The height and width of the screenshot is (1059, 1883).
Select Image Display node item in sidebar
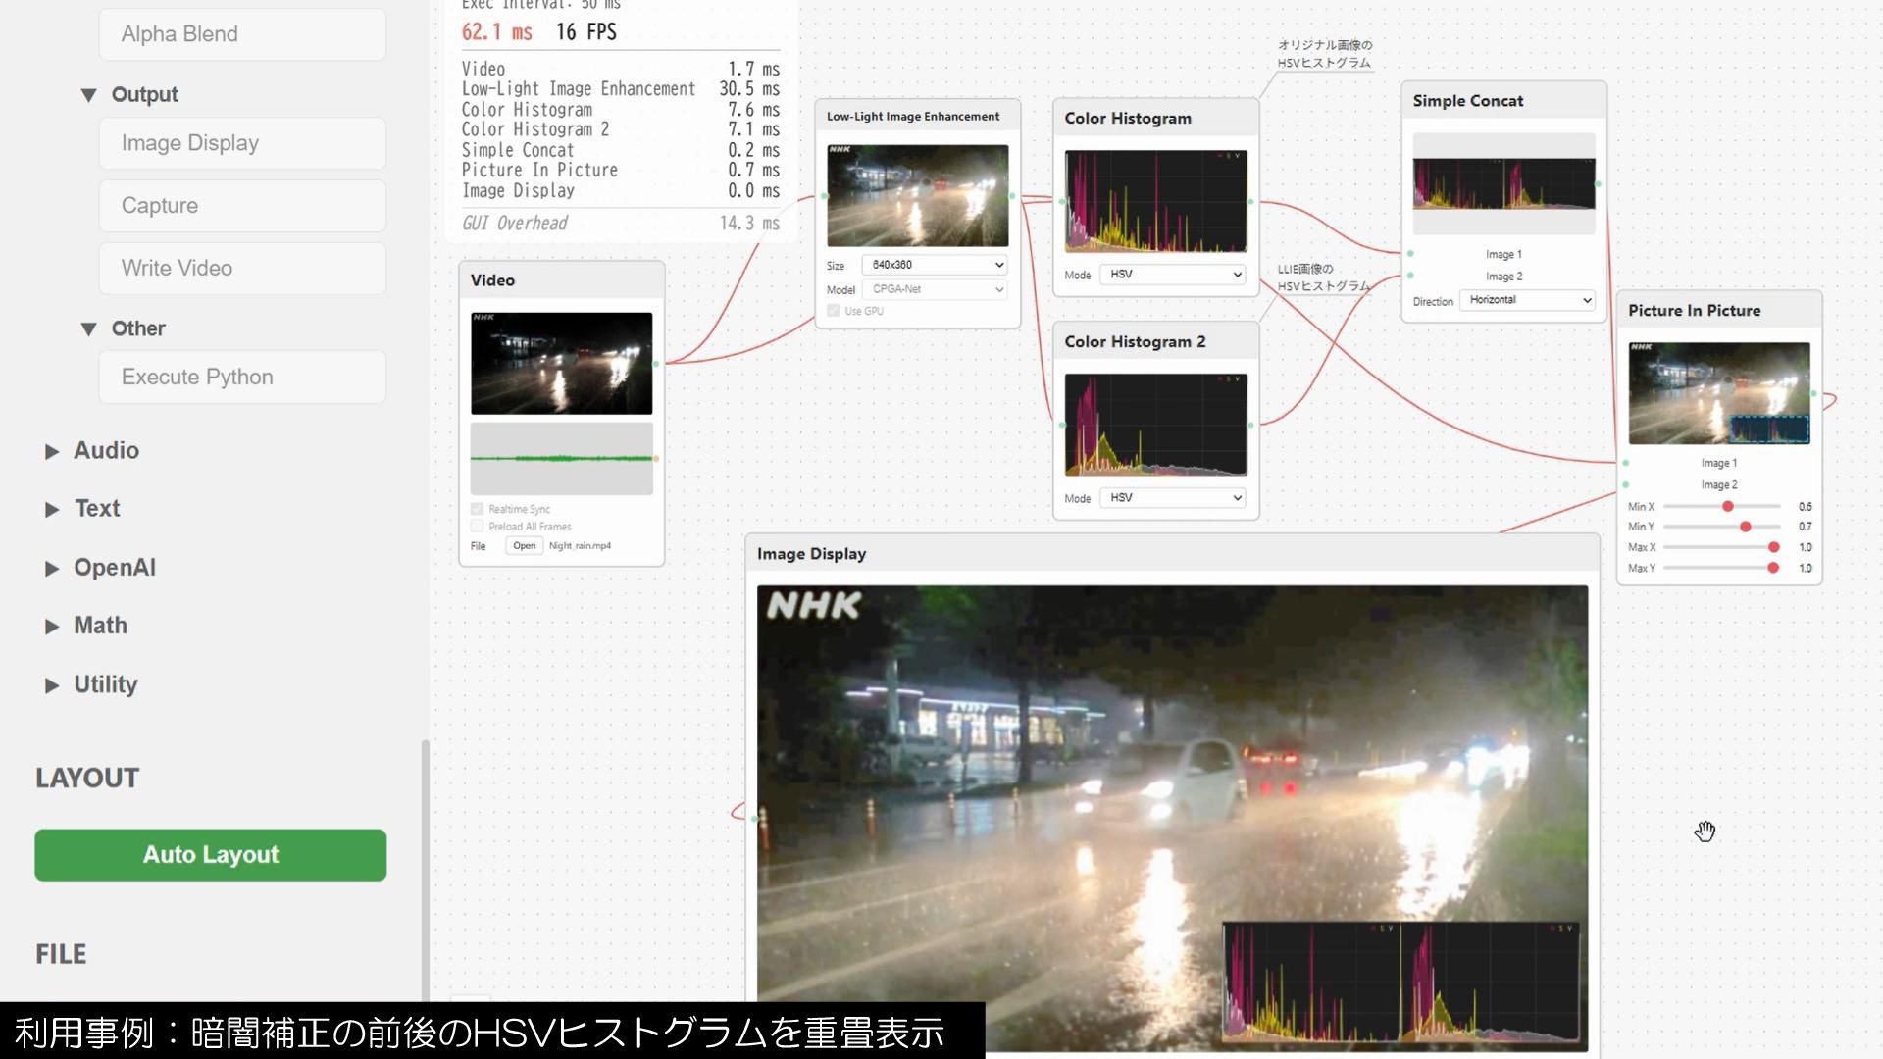click(x=241, y=143)
